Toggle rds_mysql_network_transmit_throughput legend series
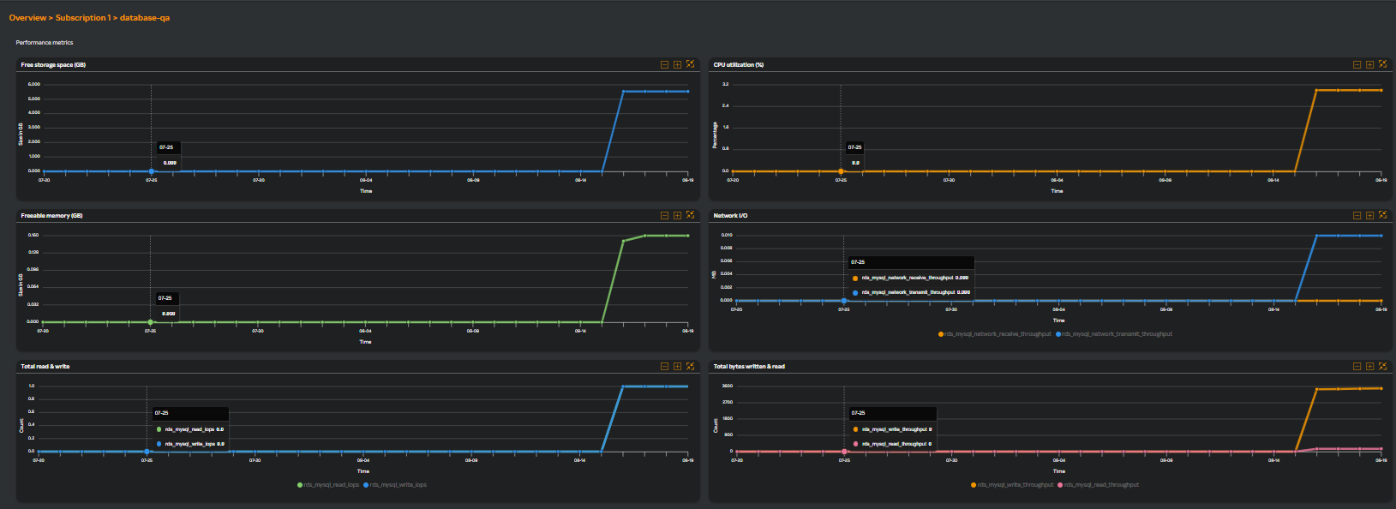The width and height of the screenshot is (1396, 509). click(x=1114, y=334)
